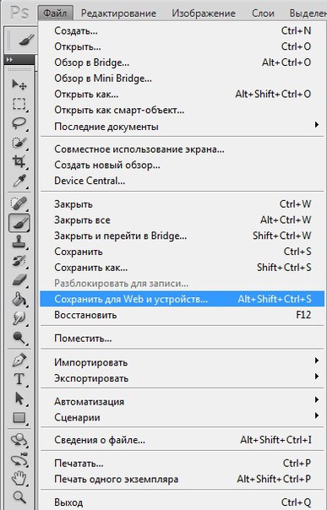
Task: Select the Move tool
Action: click(x=19, y=85)
